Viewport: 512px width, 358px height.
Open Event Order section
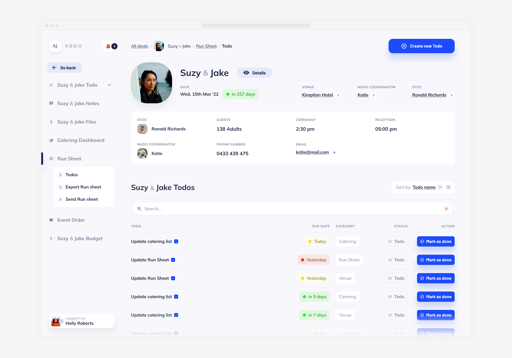71,220
